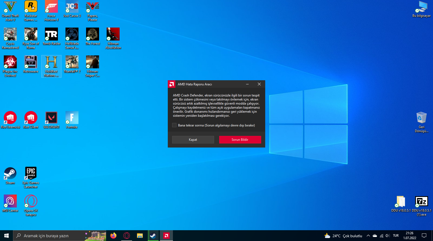
Task: Select the Epic Games Launcher shortcut
Action: coord(31,178)
